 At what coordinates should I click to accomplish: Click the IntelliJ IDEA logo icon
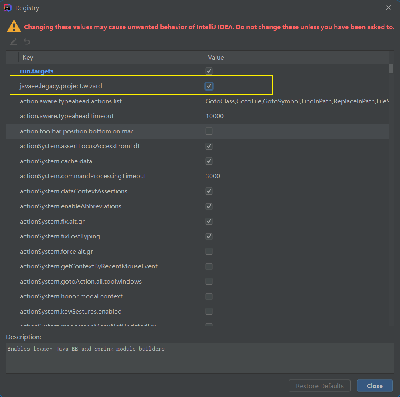8,8
